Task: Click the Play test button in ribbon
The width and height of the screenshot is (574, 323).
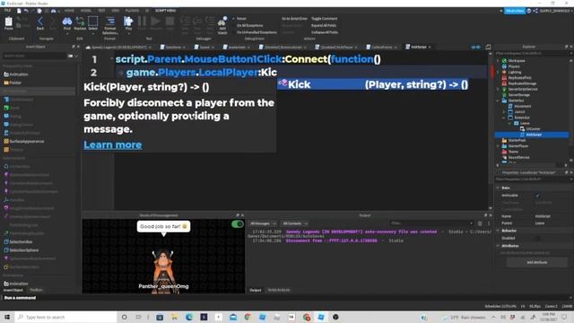Action: (x=128, y=23)
